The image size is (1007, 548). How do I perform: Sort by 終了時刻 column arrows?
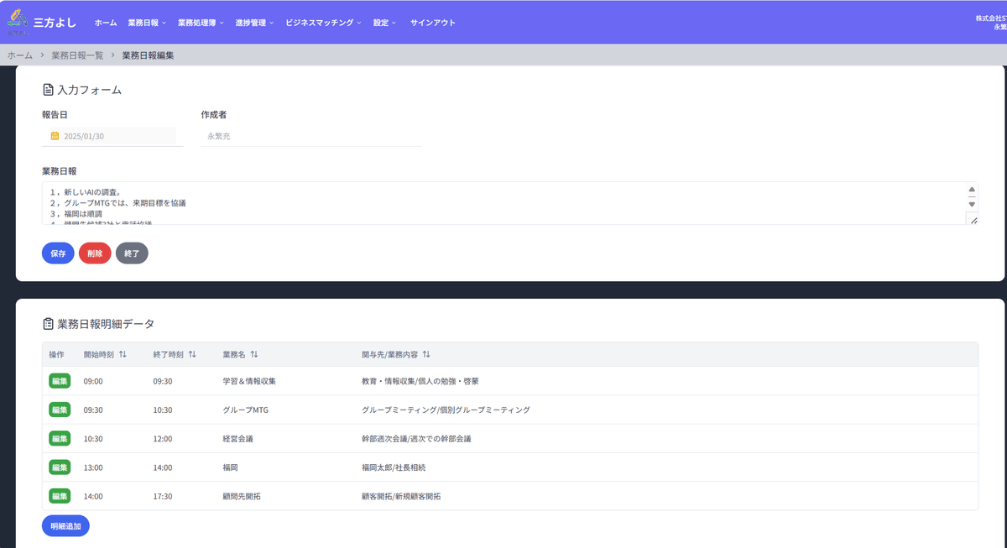(192, 354)
